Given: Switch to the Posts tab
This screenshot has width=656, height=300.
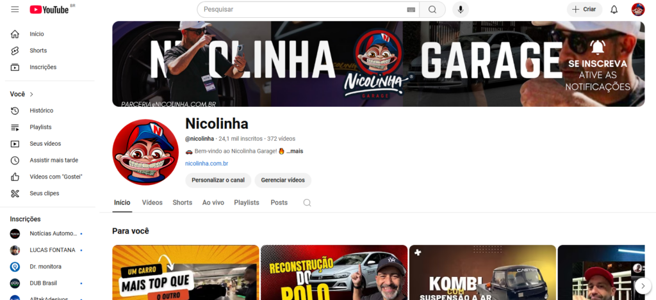Looking at the screenshot, I should pyautogui.click(x=279, y=203).
